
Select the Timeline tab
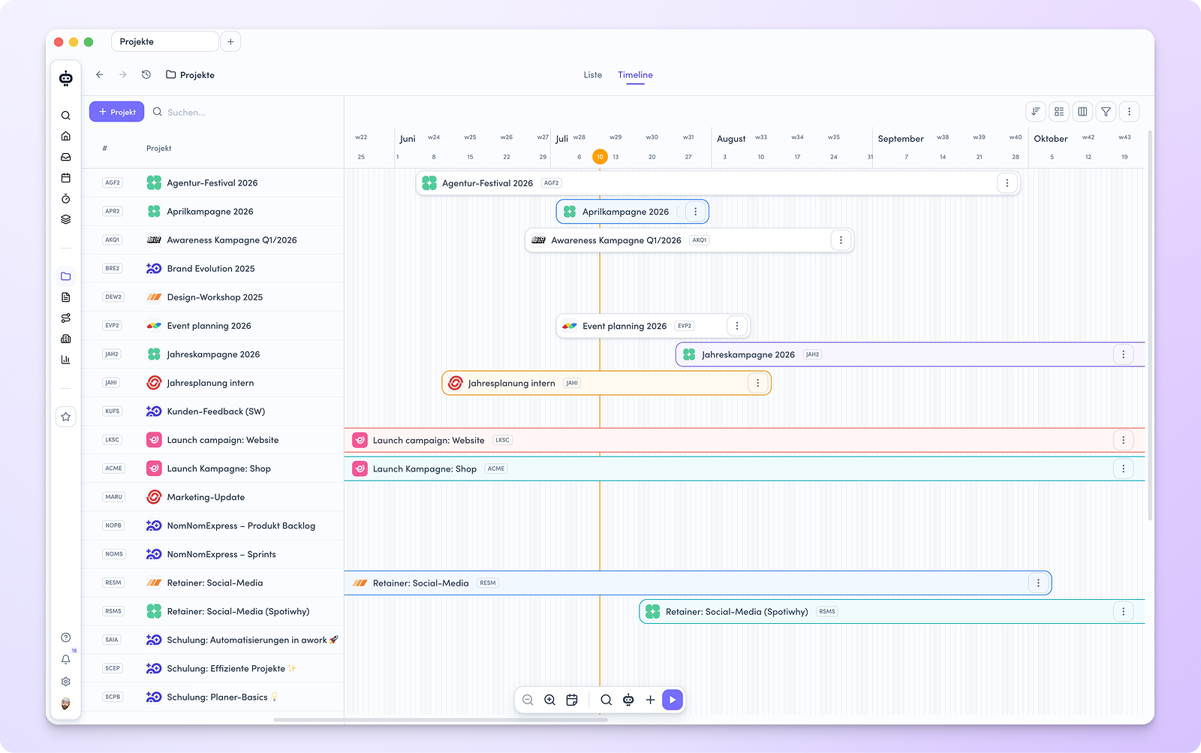point(635,75)
